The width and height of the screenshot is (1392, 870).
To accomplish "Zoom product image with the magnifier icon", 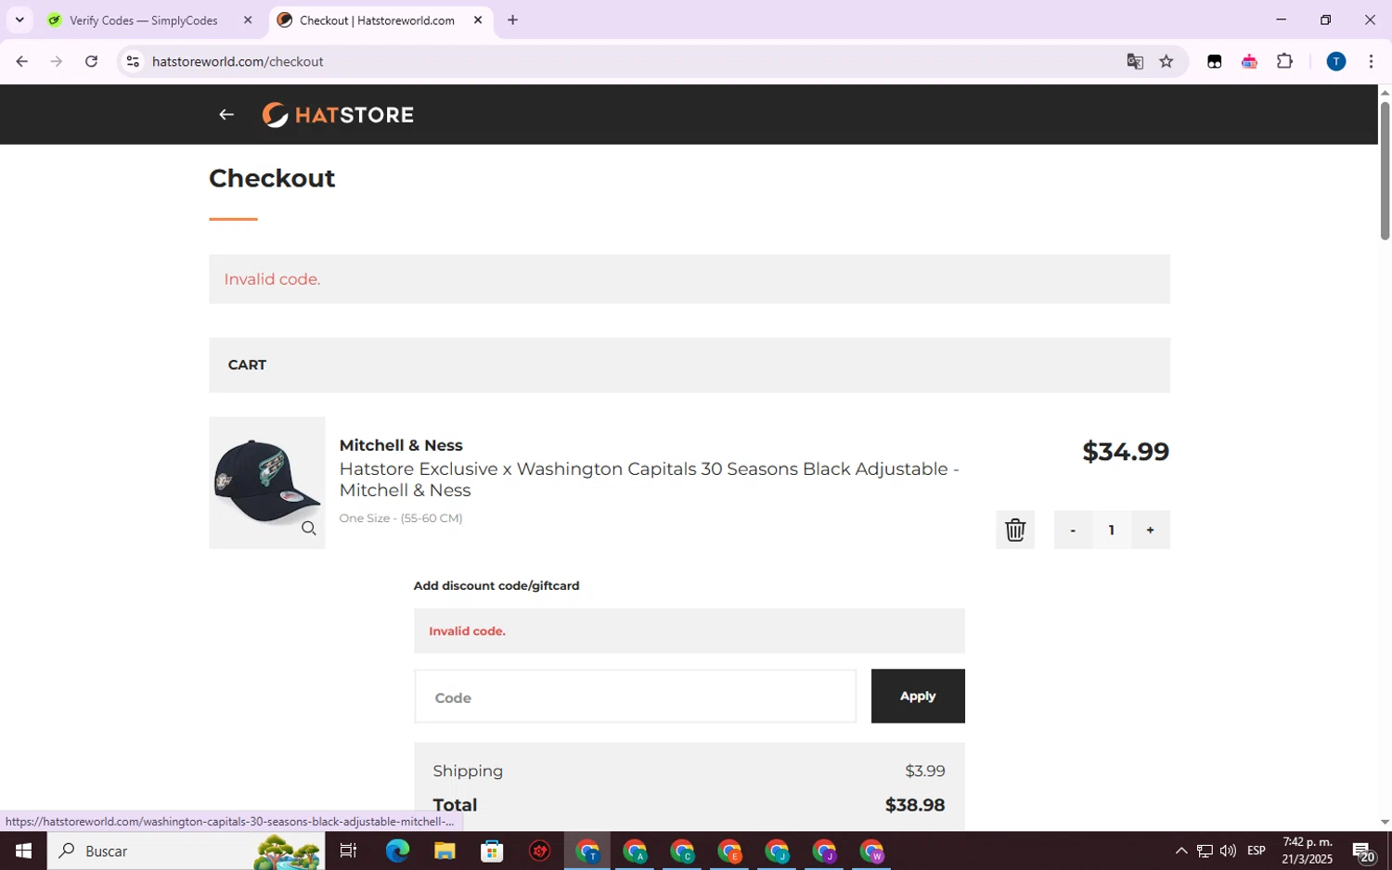I will pyautogui.click(x=309, y=529).
